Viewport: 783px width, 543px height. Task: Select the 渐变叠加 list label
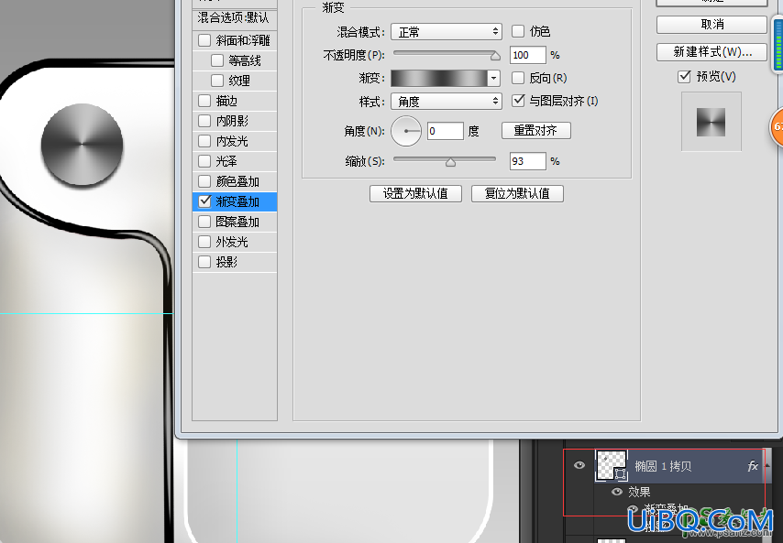click(237, 201)
